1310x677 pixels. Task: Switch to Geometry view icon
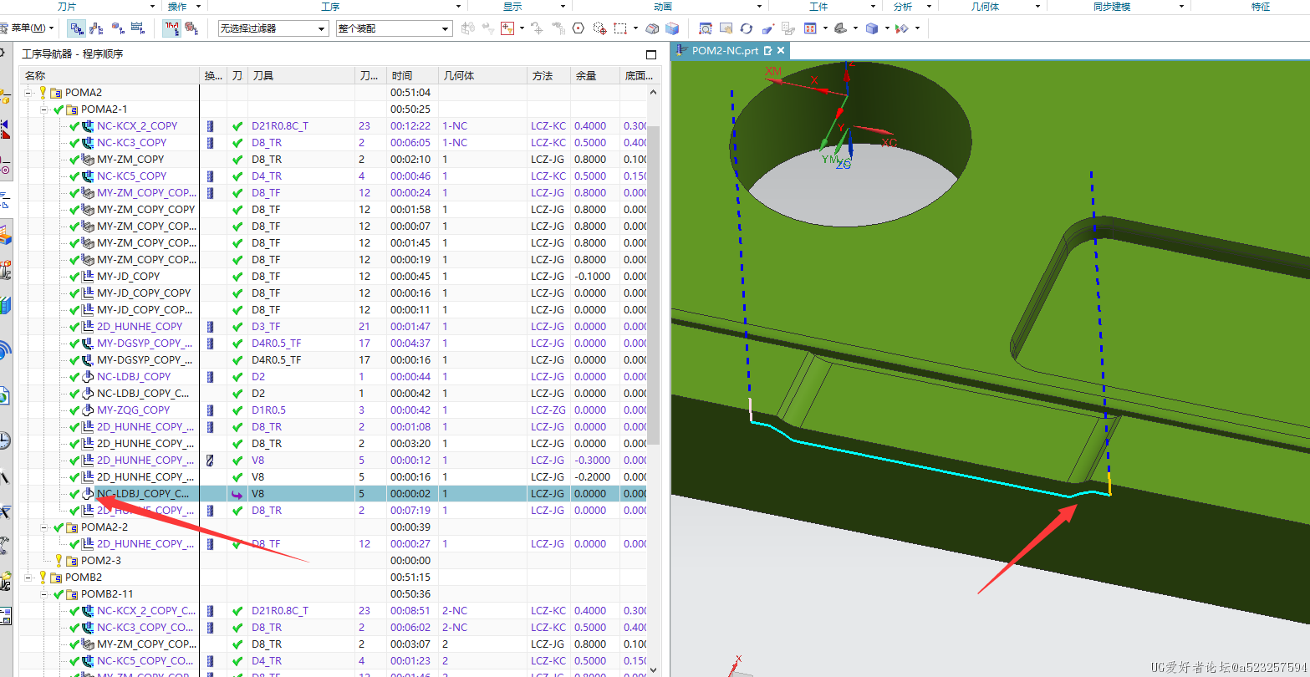117,28
